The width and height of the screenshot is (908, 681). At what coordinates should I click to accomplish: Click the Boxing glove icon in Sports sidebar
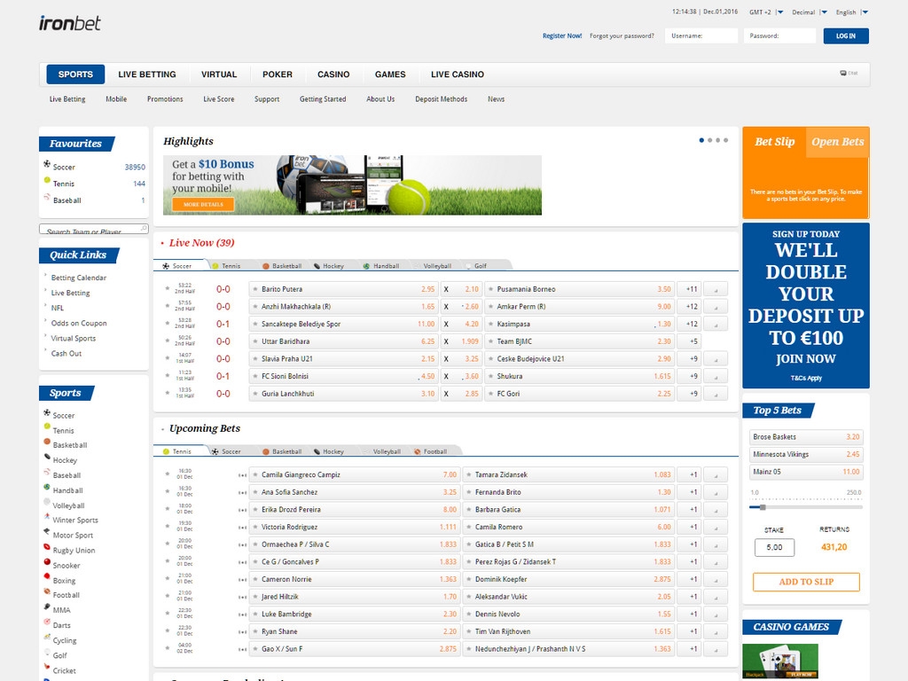click(x=47, y=579)
